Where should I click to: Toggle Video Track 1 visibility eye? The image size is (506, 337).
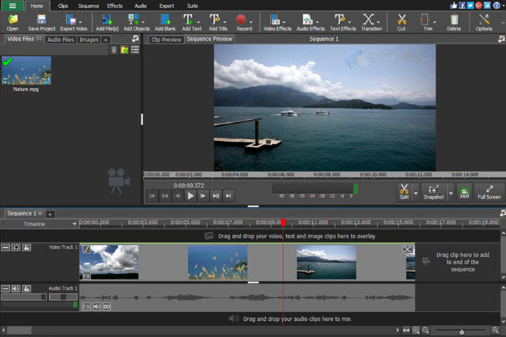coord(15,247)
